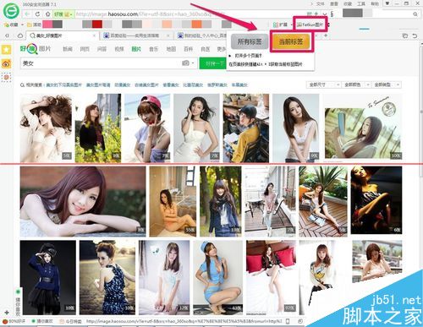Open the 全部尺寸 size filter dropdown

pos(323,84)
